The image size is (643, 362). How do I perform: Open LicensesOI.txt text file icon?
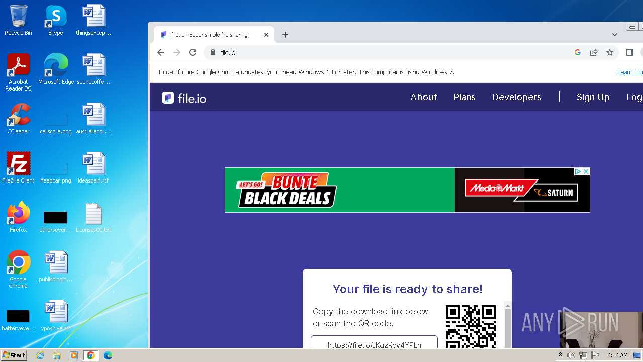93,217
